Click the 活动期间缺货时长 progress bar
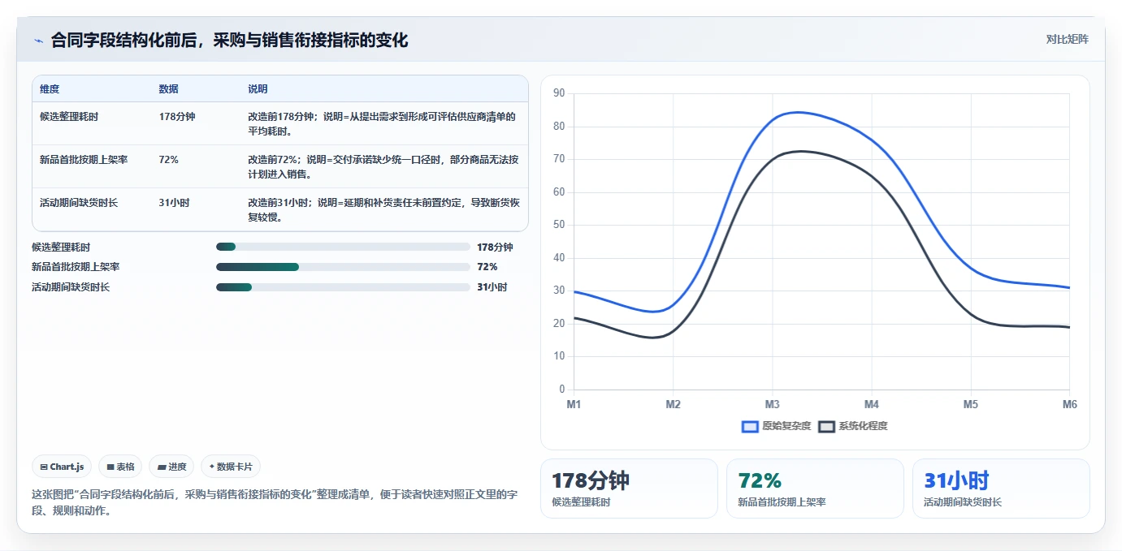Viewport: 1122px width, 551px height. [x=343, y=287]
